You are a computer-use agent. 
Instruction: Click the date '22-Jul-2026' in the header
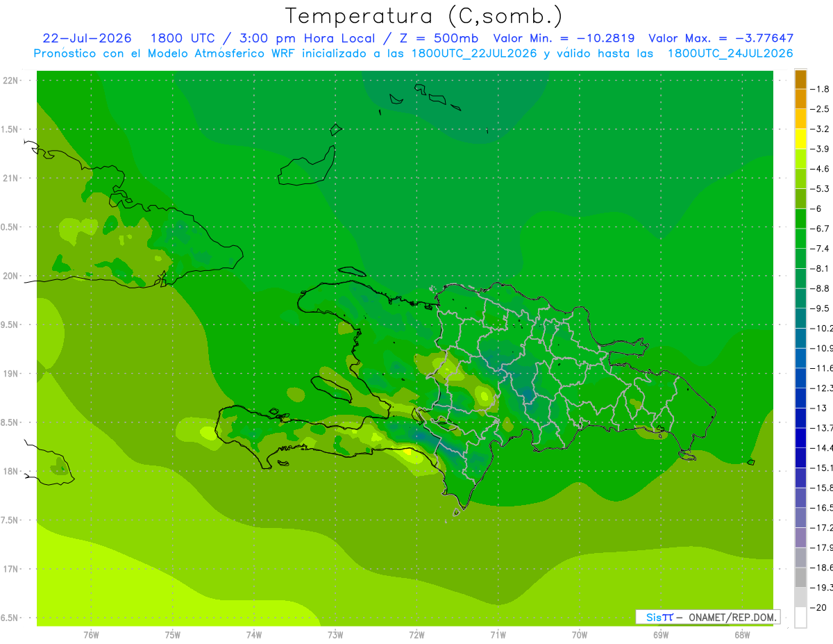[x=87, y=38]
